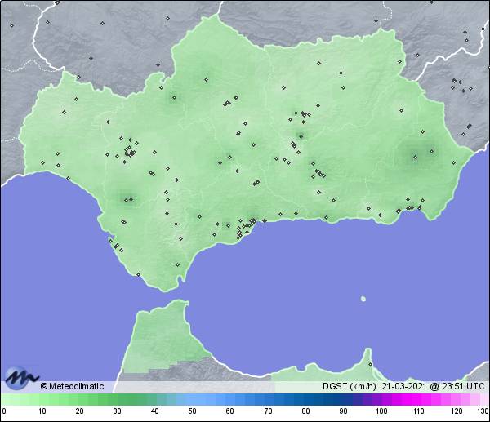
Task: Click the 130 value on the scale
Action: click(483, 411)
